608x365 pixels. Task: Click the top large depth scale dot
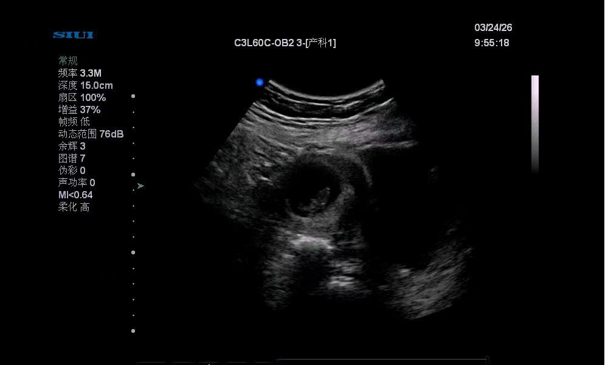point(133,96)
